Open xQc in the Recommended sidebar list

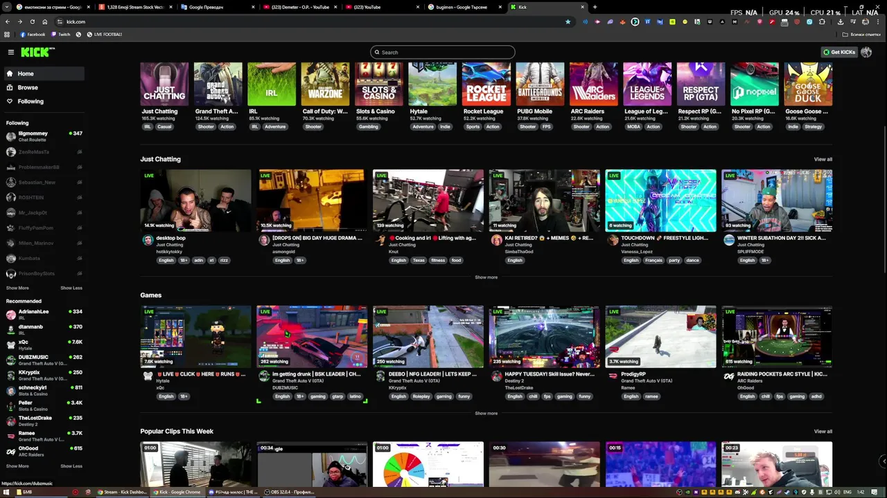point(43,344)
